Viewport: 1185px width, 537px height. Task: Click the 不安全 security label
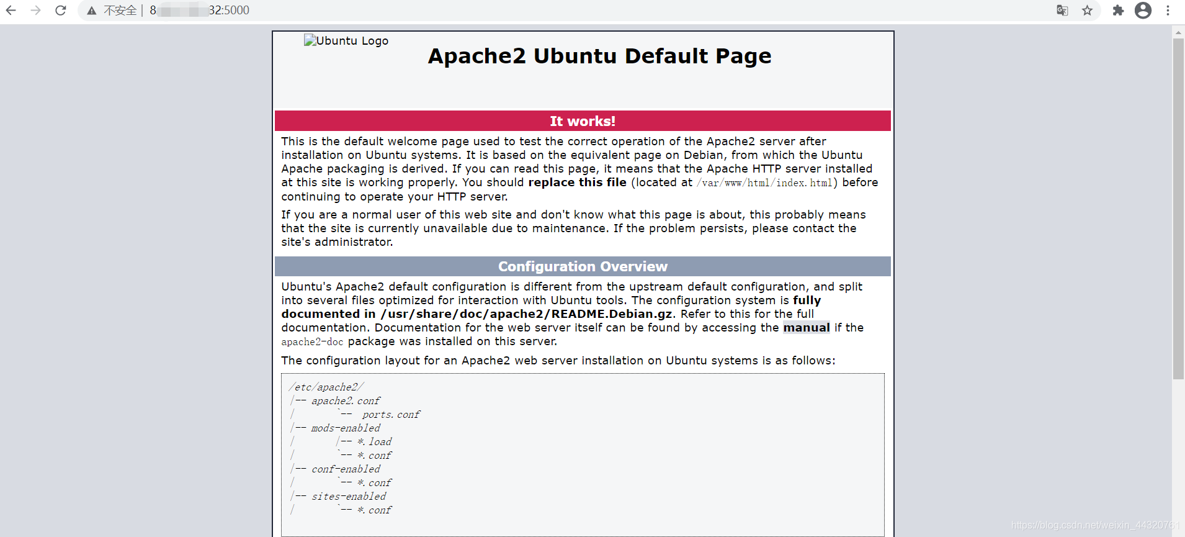pos(120,11)
